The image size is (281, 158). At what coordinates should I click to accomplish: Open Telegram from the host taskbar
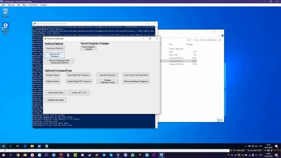click(104, 155)
